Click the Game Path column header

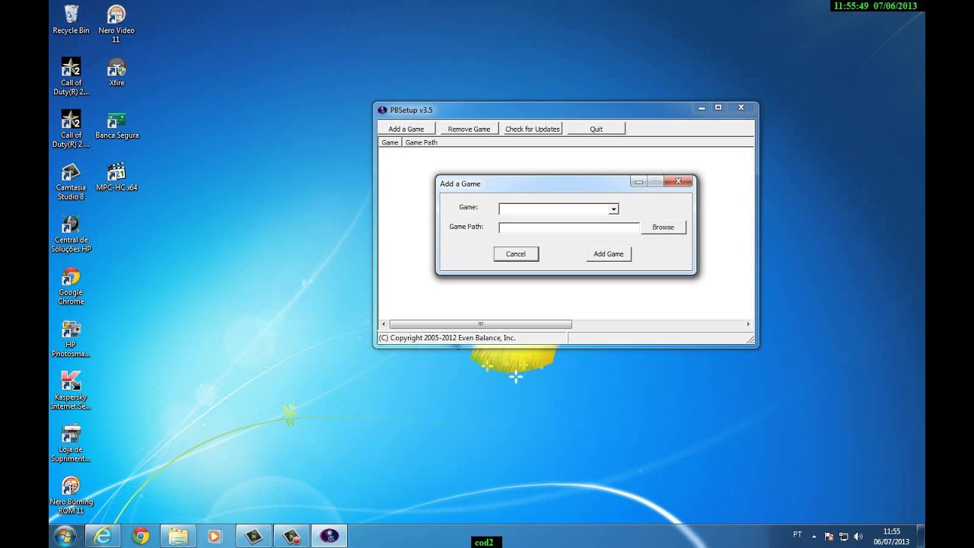pos(421,142)
